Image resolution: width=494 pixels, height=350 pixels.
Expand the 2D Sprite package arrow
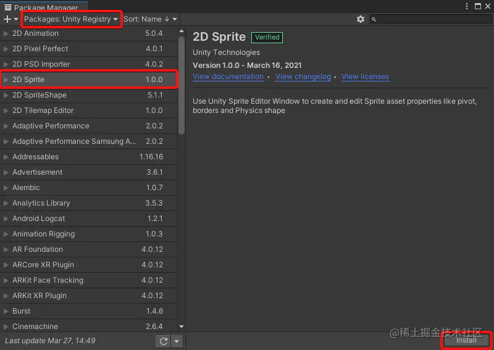[x=6, y=80]
